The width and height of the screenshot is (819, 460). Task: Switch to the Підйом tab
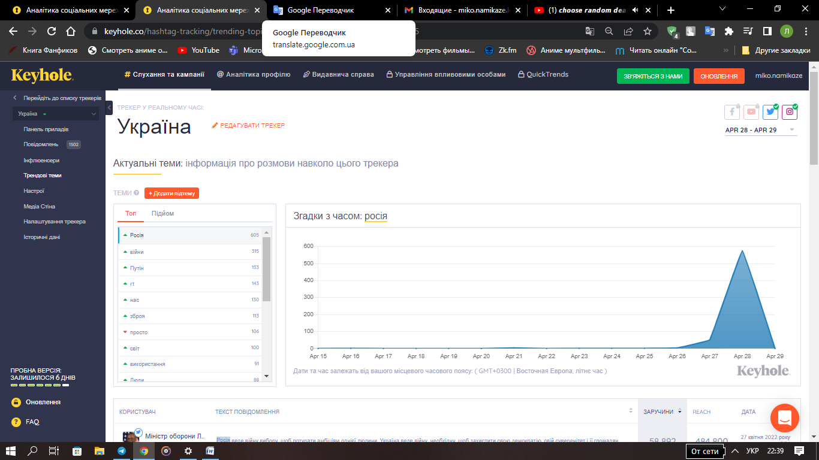coord(163,213)
